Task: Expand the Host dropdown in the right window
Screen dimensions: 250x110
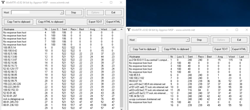Action: click(x=187, y=40)
